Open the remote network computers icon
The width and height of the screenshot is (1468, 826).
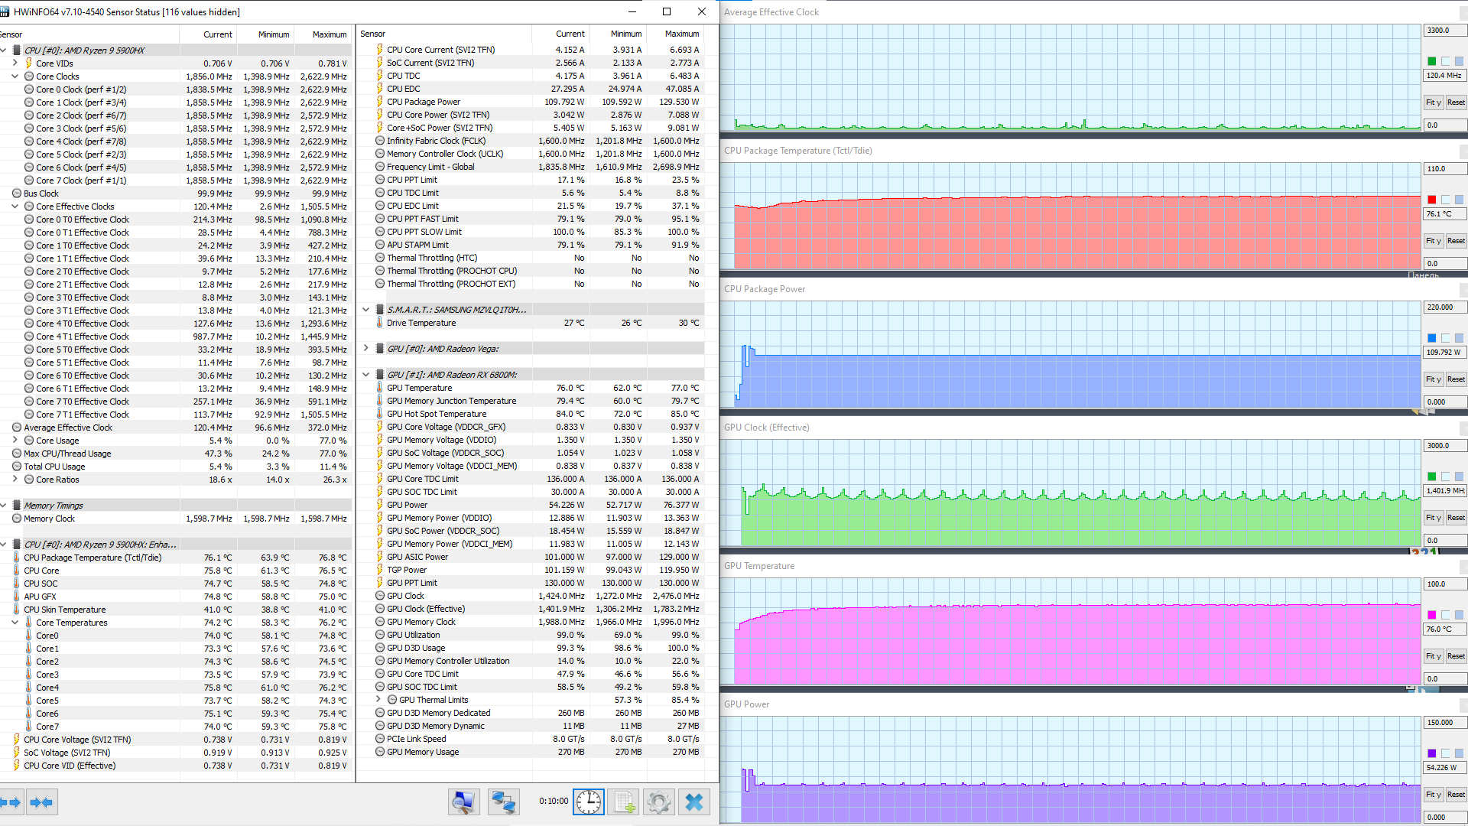tap(503, 802)
